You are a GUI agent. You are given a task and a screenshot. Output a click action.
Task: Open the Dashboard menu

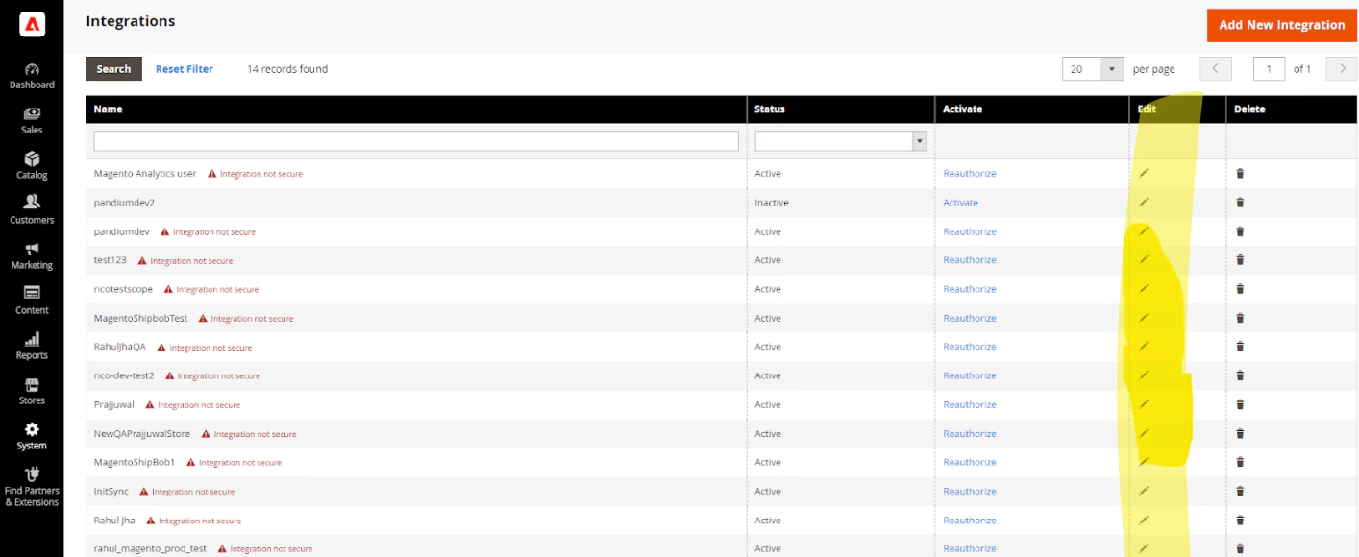(32, 77)
